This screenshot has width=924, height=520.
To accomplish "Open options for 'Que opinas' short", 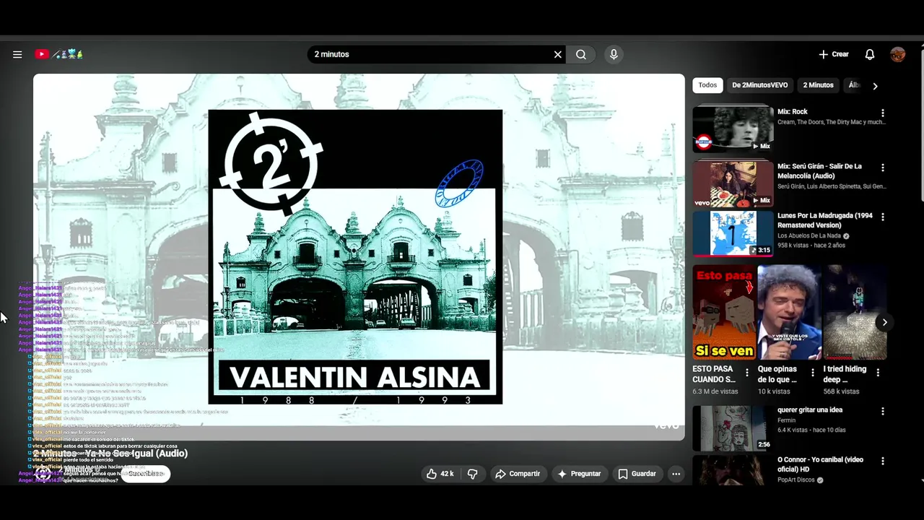I will coord(813,373).
